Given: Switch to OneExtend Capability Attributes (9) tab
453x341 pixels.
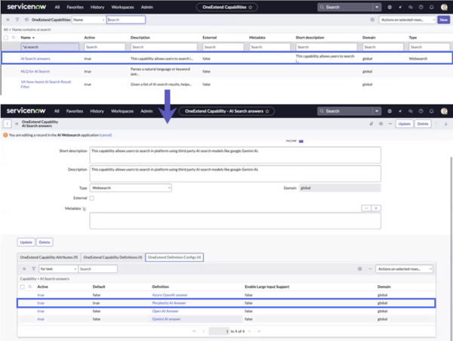Looking at the screenshot, I should click(49, 257).
